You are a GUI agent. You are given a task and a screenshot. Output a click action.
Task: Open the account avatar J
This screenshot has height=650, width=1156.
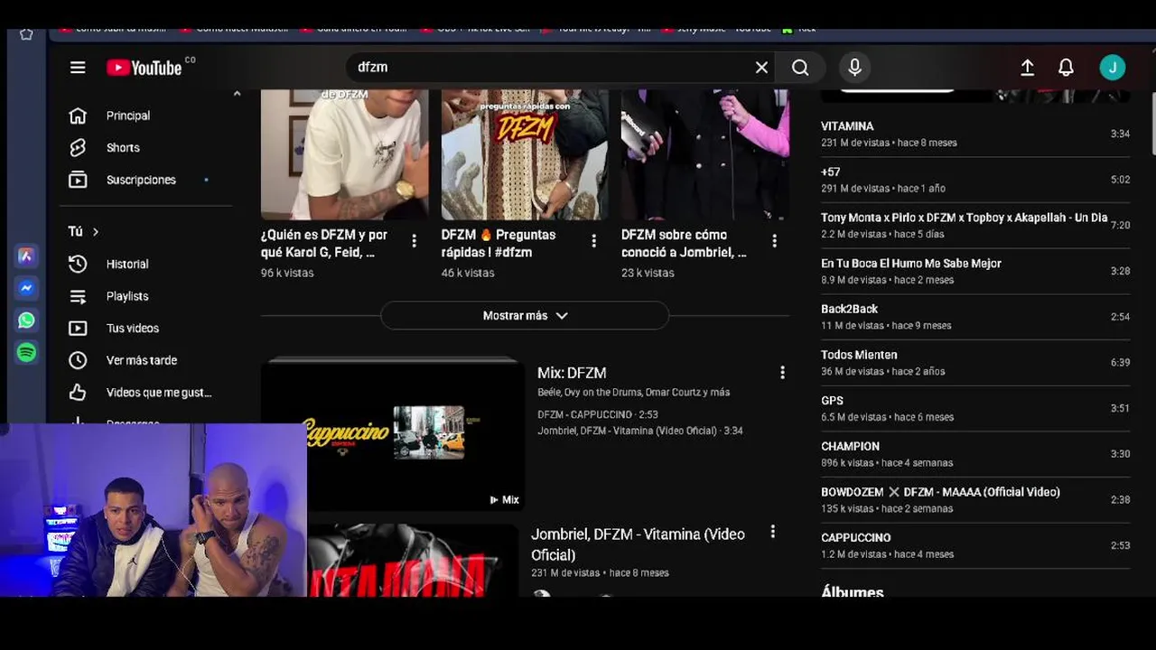point(1112,68)
